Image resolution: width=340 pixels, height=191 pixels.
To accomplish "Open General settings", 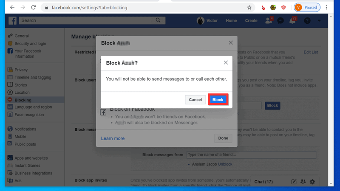I will [22, 36].
